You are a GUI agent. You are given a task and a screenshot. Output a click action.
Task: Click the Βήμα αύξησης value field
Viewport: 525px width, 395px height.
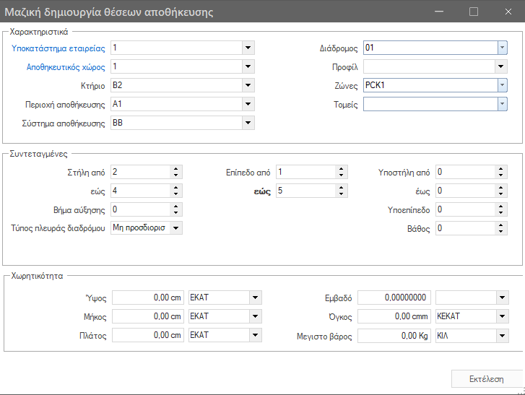tap(141, 209)
